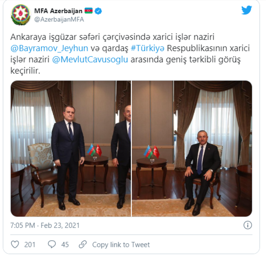Click the chain link icon

pos(83,244)
